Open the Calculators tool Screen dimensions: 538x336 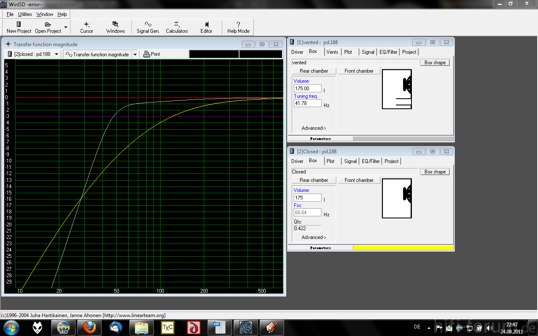[x=177, y=24]
